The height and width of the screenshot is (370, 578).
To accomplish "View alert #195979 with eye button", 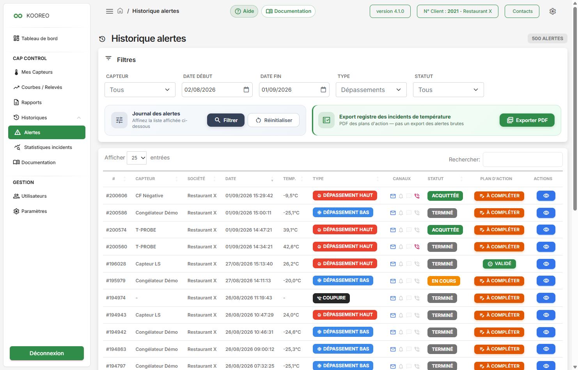I will [546, 281].
